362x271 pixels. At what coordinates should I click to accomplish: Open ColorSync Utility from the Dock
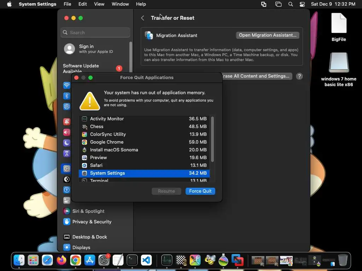(195, 260)
